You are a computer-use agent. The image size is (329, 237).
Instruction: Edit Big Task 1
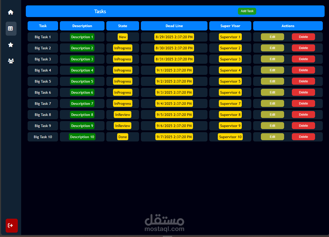coord(272,37)
